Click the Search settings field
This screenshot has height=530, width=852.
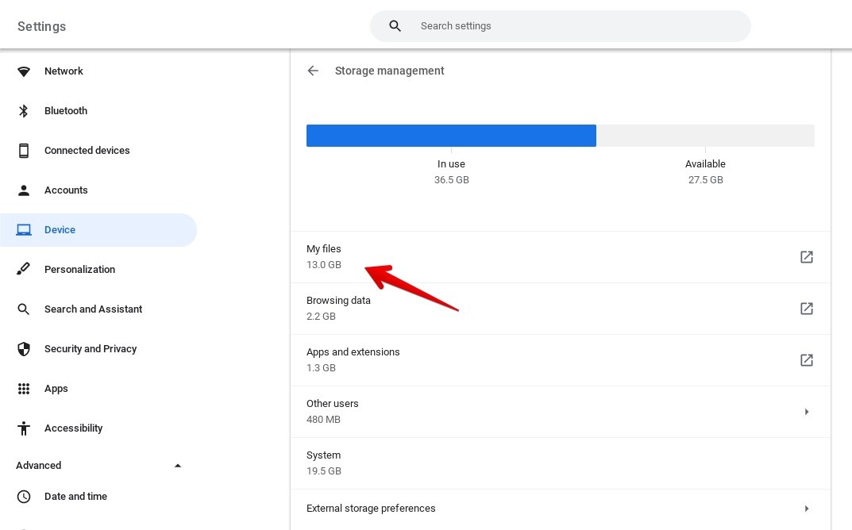point(560,25)
